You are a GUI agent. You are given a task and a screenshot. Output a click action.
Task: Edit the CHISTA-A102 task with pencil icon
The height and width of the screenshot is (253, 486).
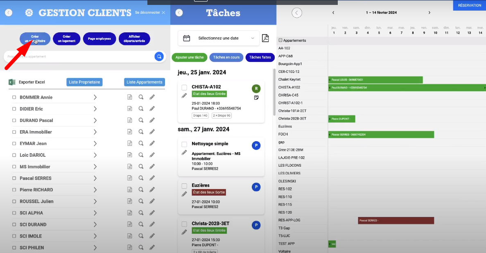pos(184,95)
